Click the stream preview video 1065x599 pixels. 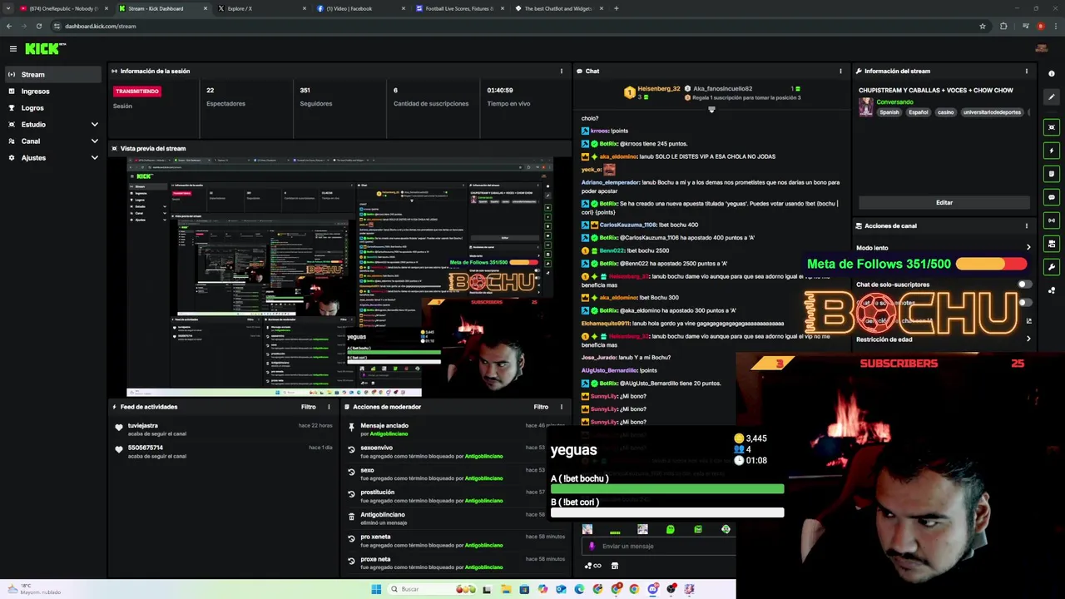click(x=339, y=277)
